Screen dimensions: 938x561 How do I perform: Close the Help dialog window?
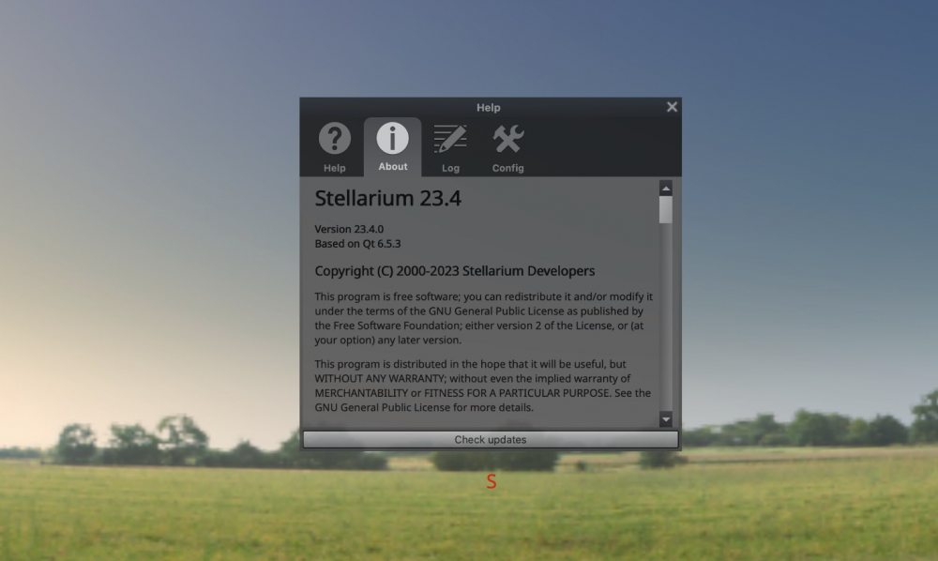coord(672,107)
